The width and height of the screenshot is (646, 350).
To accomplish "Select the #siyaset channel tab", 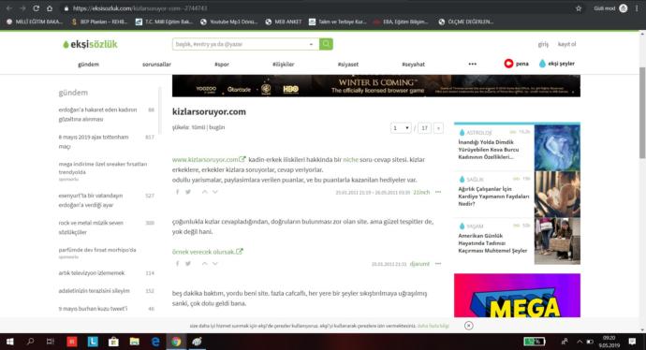I will tap(348, 65).
